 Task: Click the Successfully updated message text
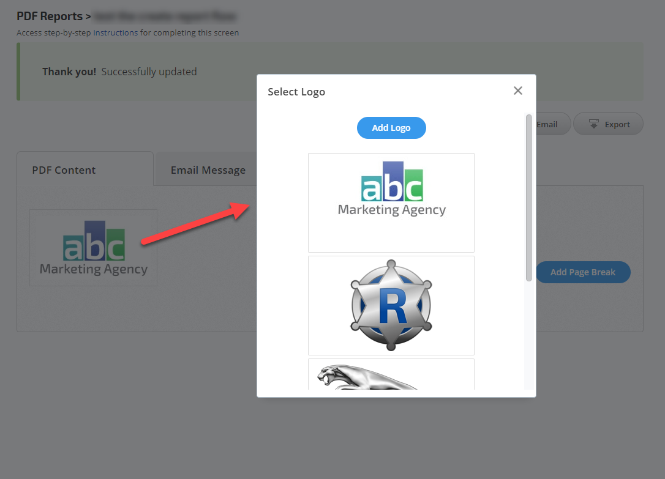coord(149,72)
